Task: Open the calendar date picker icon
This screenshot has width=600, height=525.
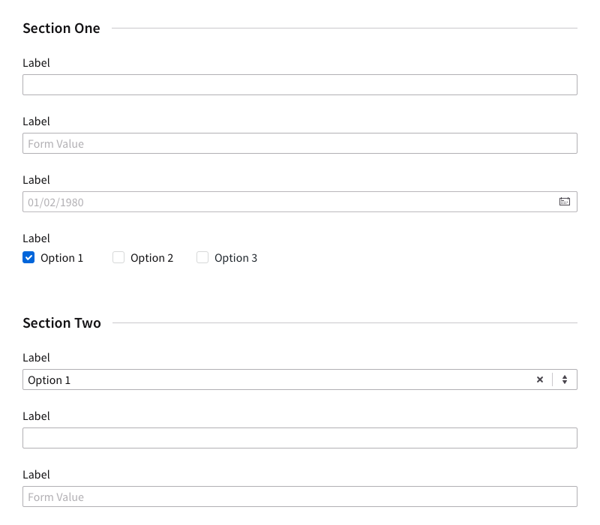Action: tap(565, 202)
